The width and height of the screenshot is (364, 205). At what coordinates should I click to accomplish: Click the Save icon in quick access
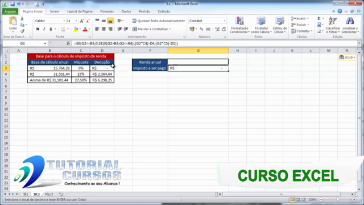[x=13, y=4]
